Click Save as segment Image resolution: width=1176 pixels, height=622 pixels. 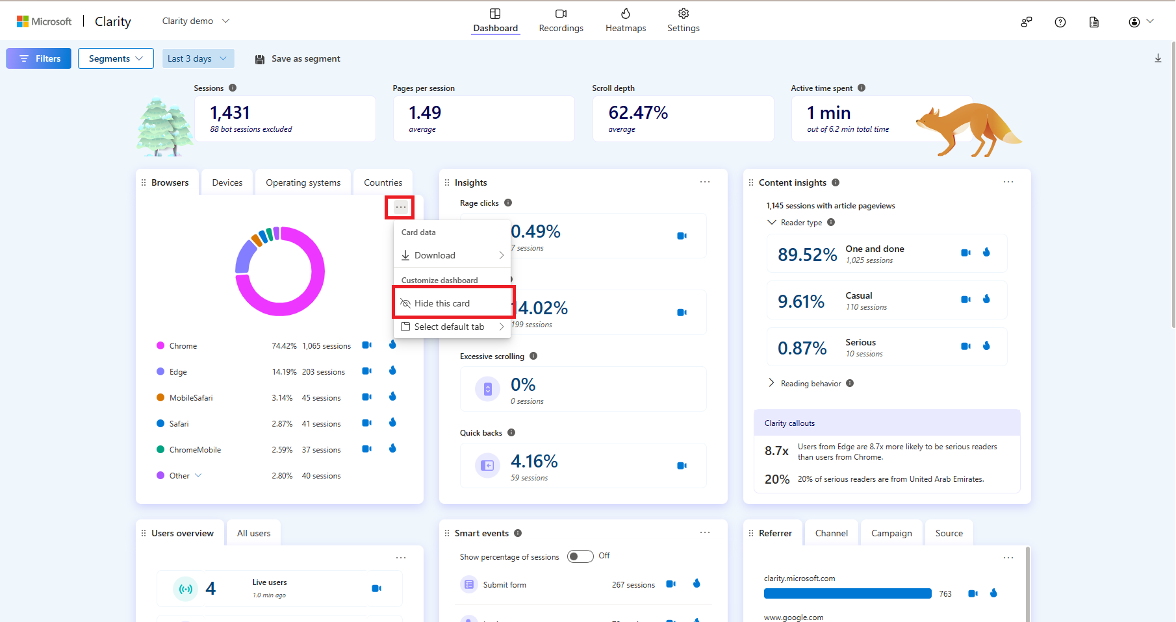298,58
